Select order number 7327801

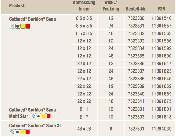tap(136, 129)
